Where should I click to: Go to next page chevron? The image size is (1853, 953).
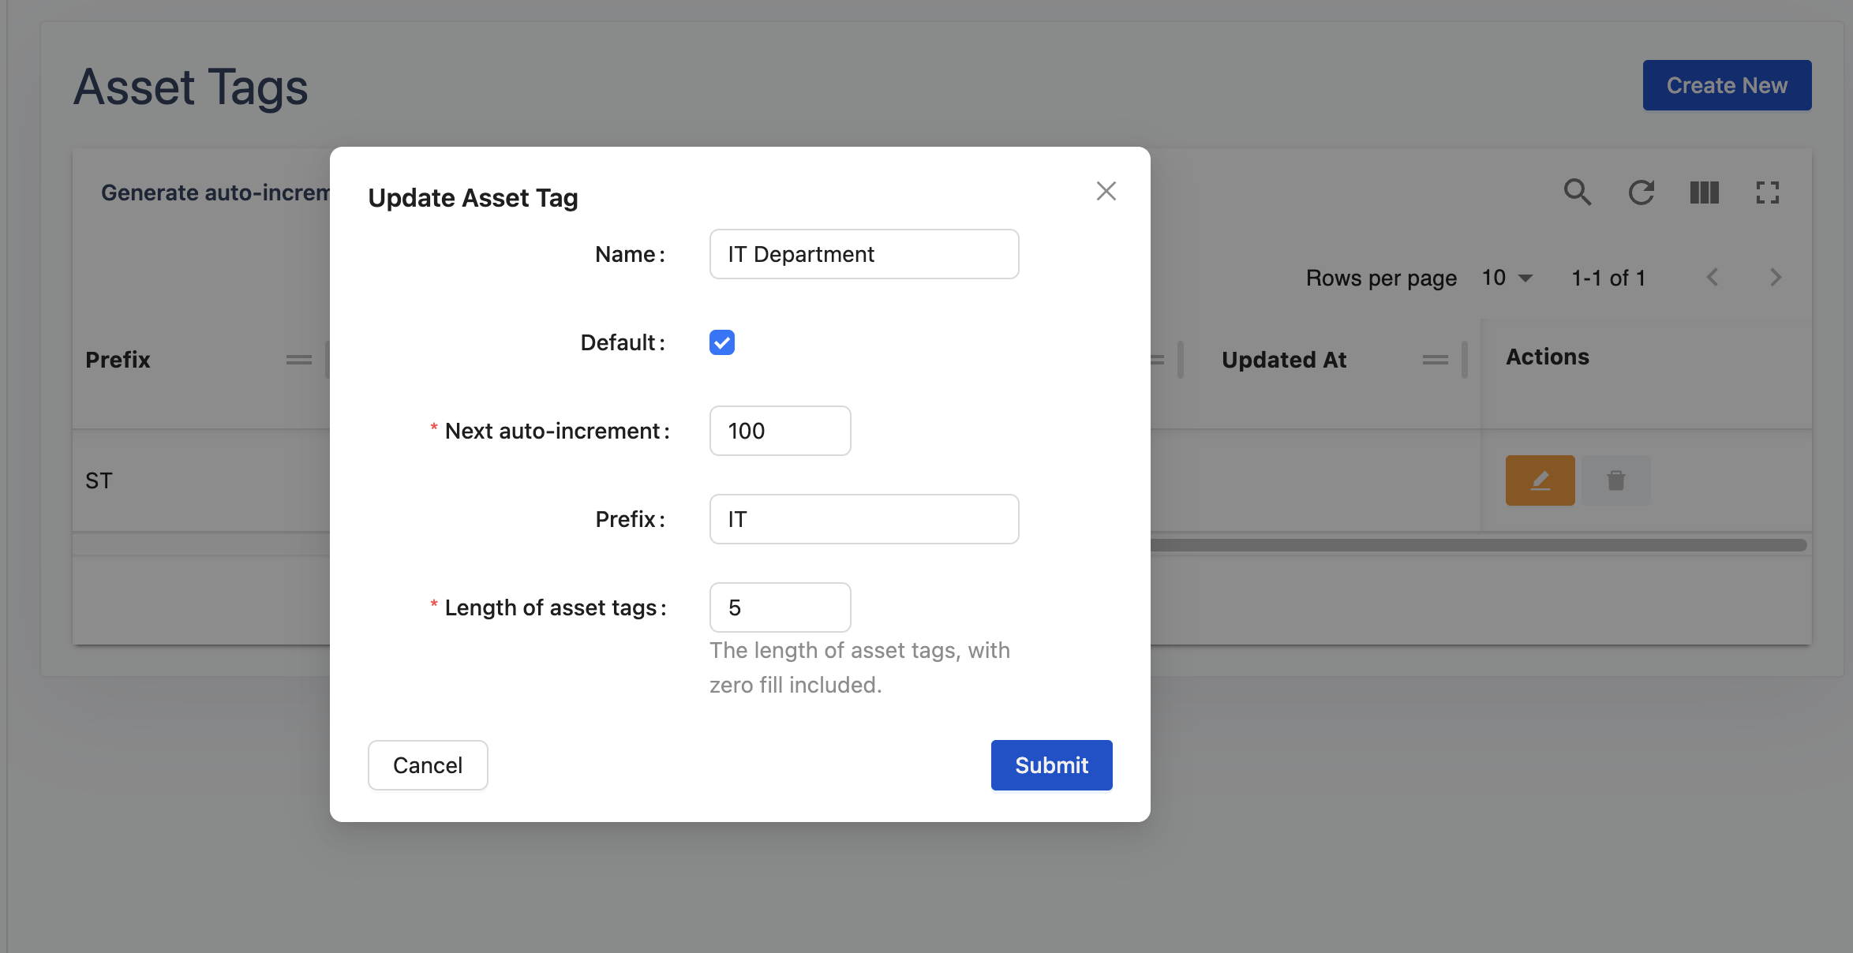pos(1775,278)
